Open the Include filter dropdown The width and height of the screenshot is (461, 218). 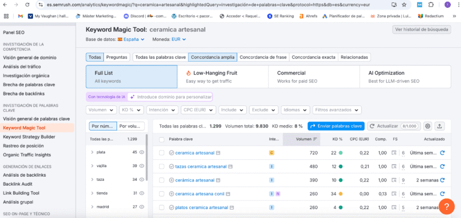(x=232, y=110)
